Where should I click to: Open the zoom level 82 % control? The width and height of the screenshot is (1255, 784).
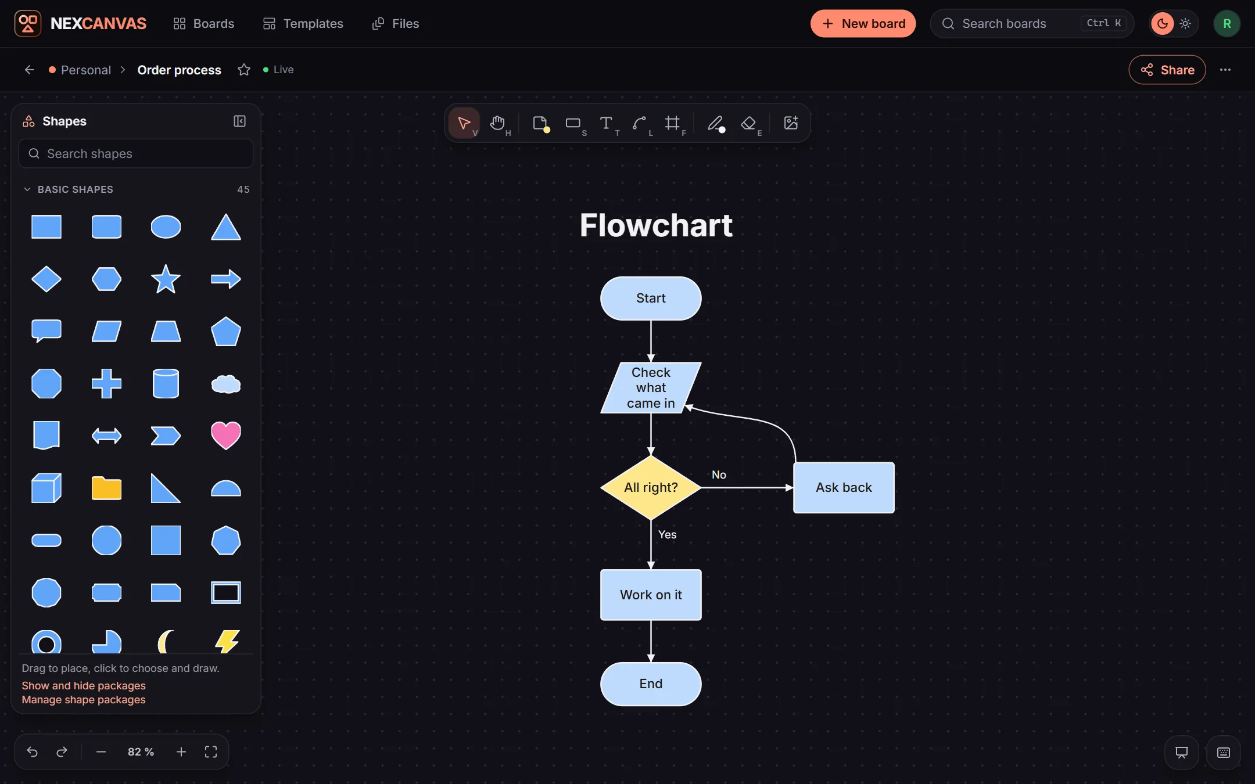coord(141,751)
